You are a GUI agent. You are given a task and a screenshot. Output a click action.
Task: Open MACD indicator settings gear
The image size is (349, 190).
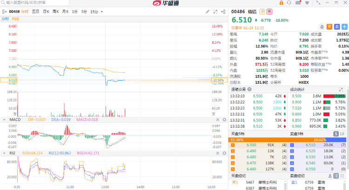tap(224, 120)
